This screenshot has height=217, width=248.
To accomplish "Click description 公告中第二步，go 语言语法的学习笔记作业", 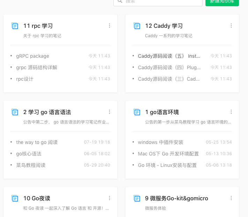I will [66, 122].
